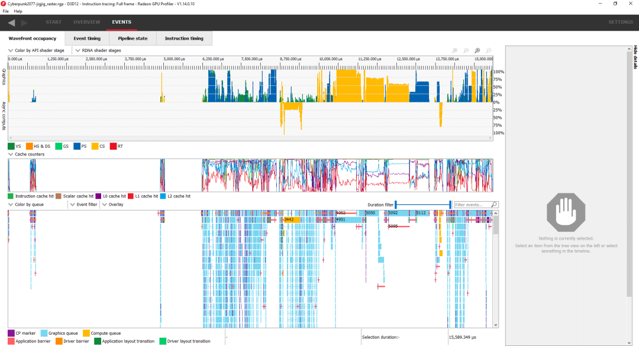The image size is (639, 346).
Task: Click Hide details on the side panel
Action: [x=635, y=57]
